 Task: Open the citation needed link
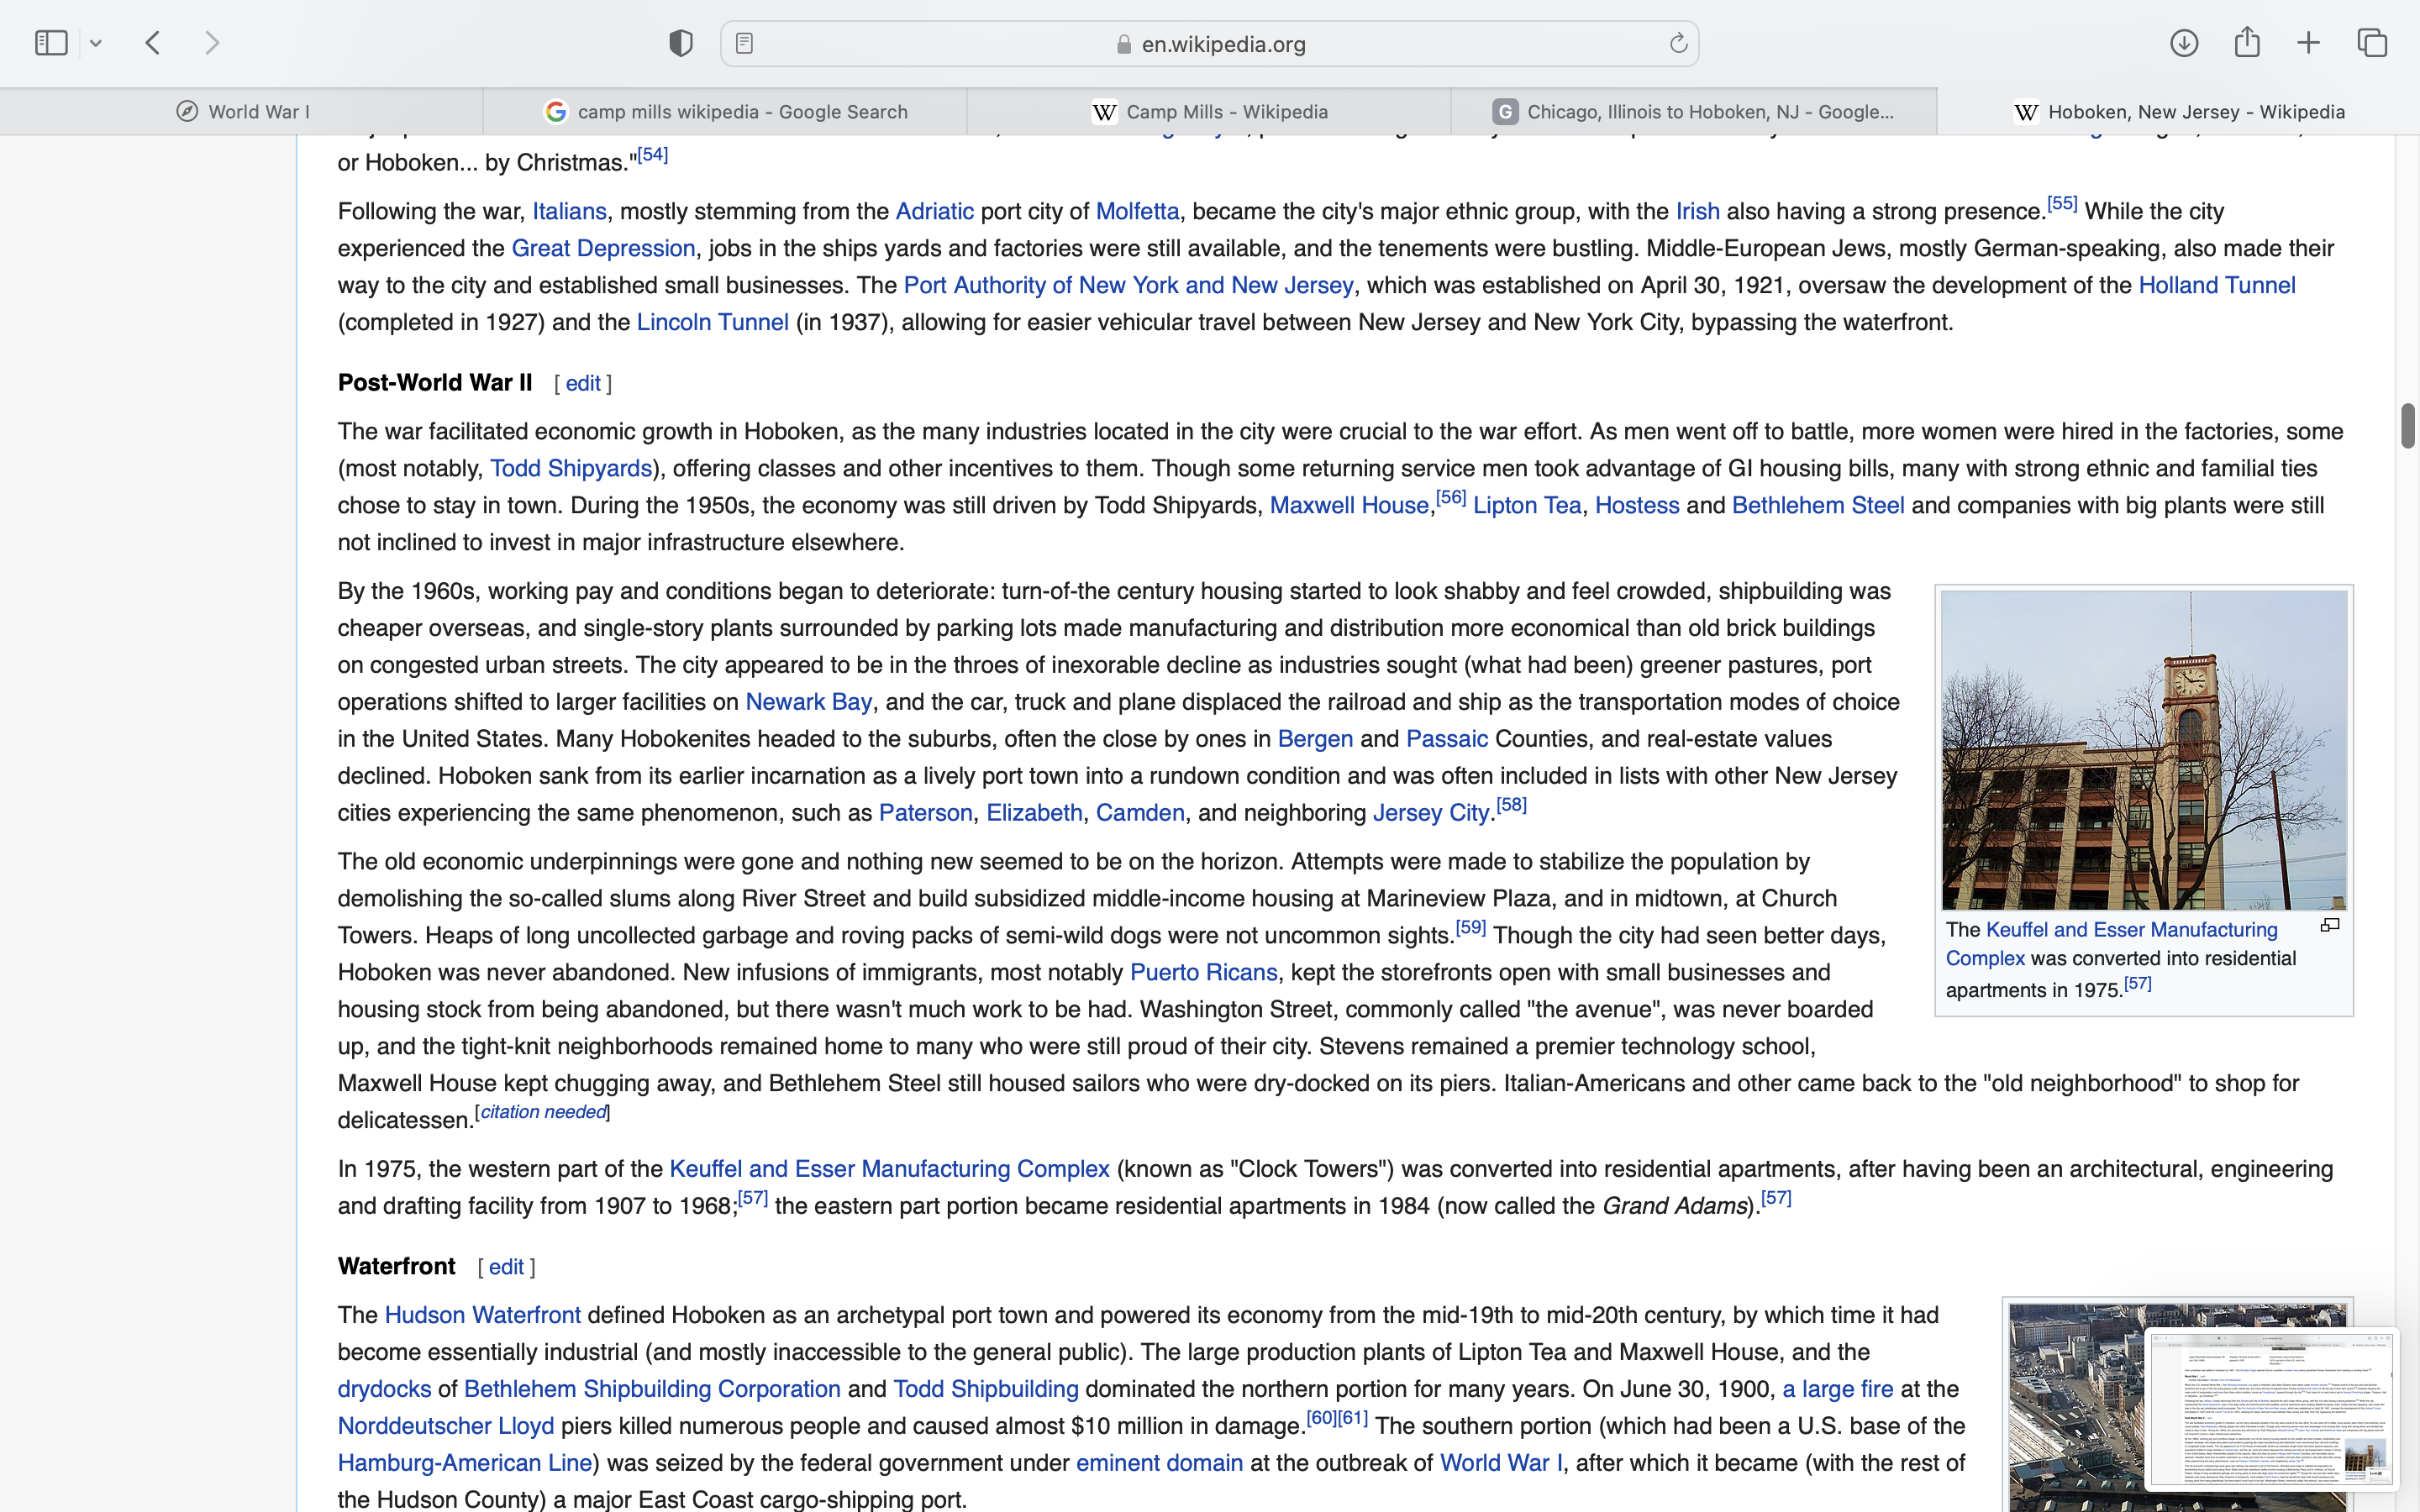tap(543, 1112)
